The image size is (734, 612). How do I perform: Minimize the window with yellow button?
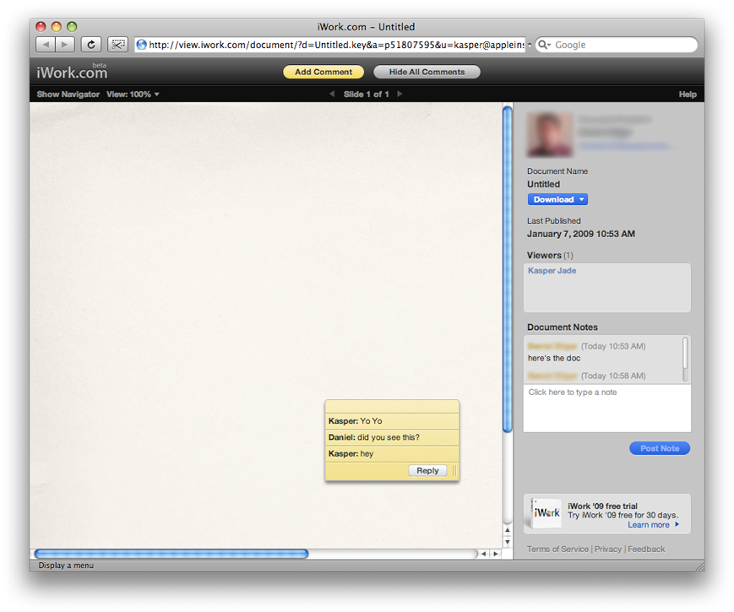coord(57,27)
